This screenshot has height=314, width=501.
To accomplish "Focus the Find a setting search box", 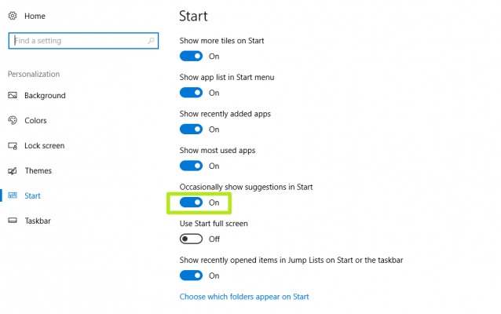I will point(75,40).
